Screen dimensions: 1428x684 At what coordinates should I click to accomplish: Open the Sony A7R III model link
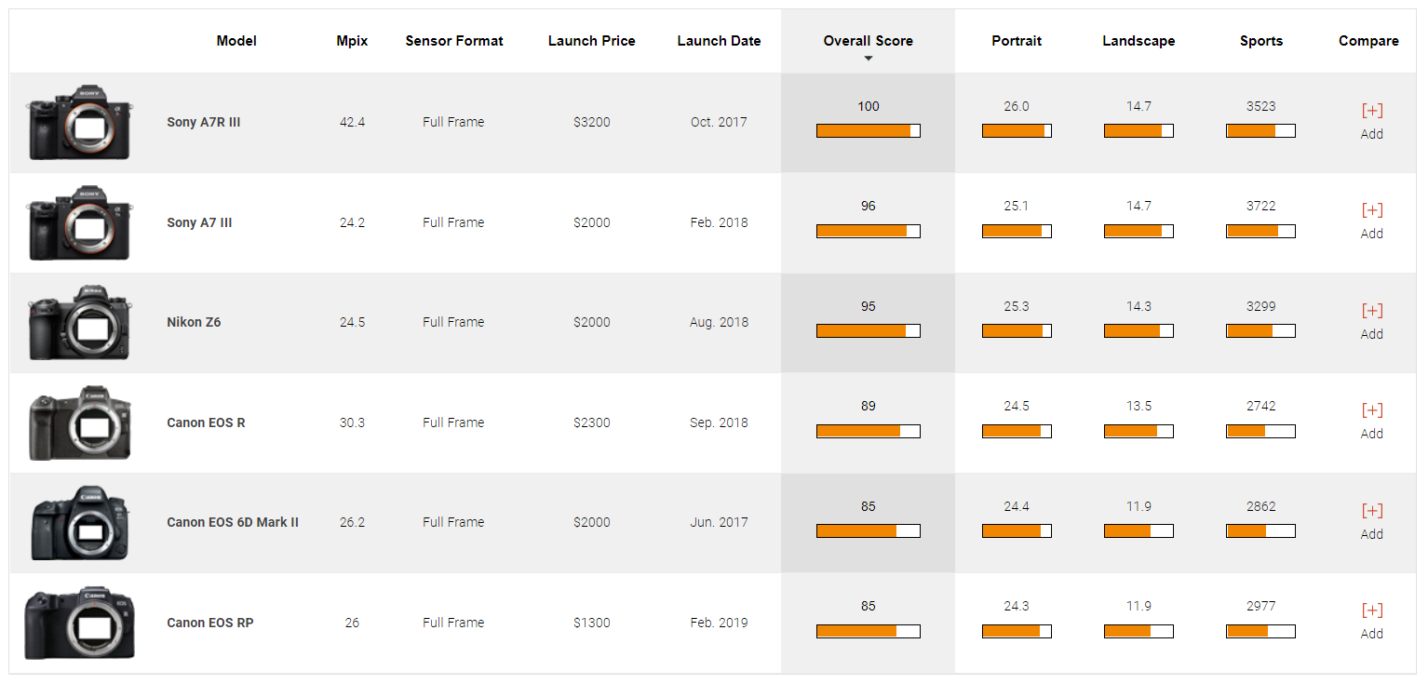click(x=203, y=122)
